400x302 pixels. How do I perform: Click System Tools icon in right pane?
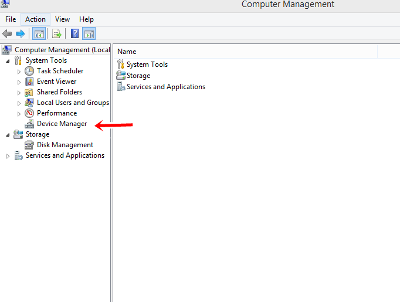(x=121, y=65)
